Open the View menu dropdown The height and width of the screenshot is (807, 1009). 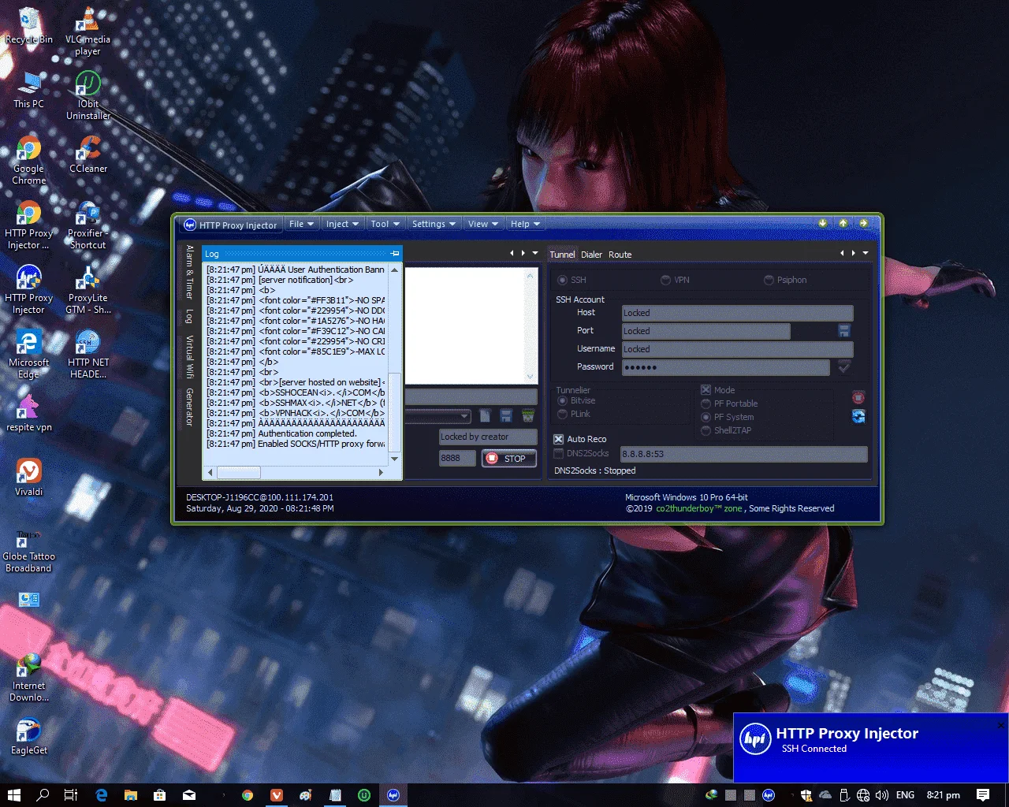(x=483, y=224)
